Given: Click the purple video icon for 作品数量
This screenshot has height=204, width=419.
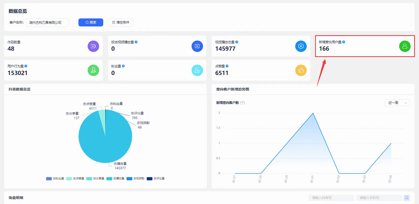Looking at the screenshot, I should click(x=93, y=46).
